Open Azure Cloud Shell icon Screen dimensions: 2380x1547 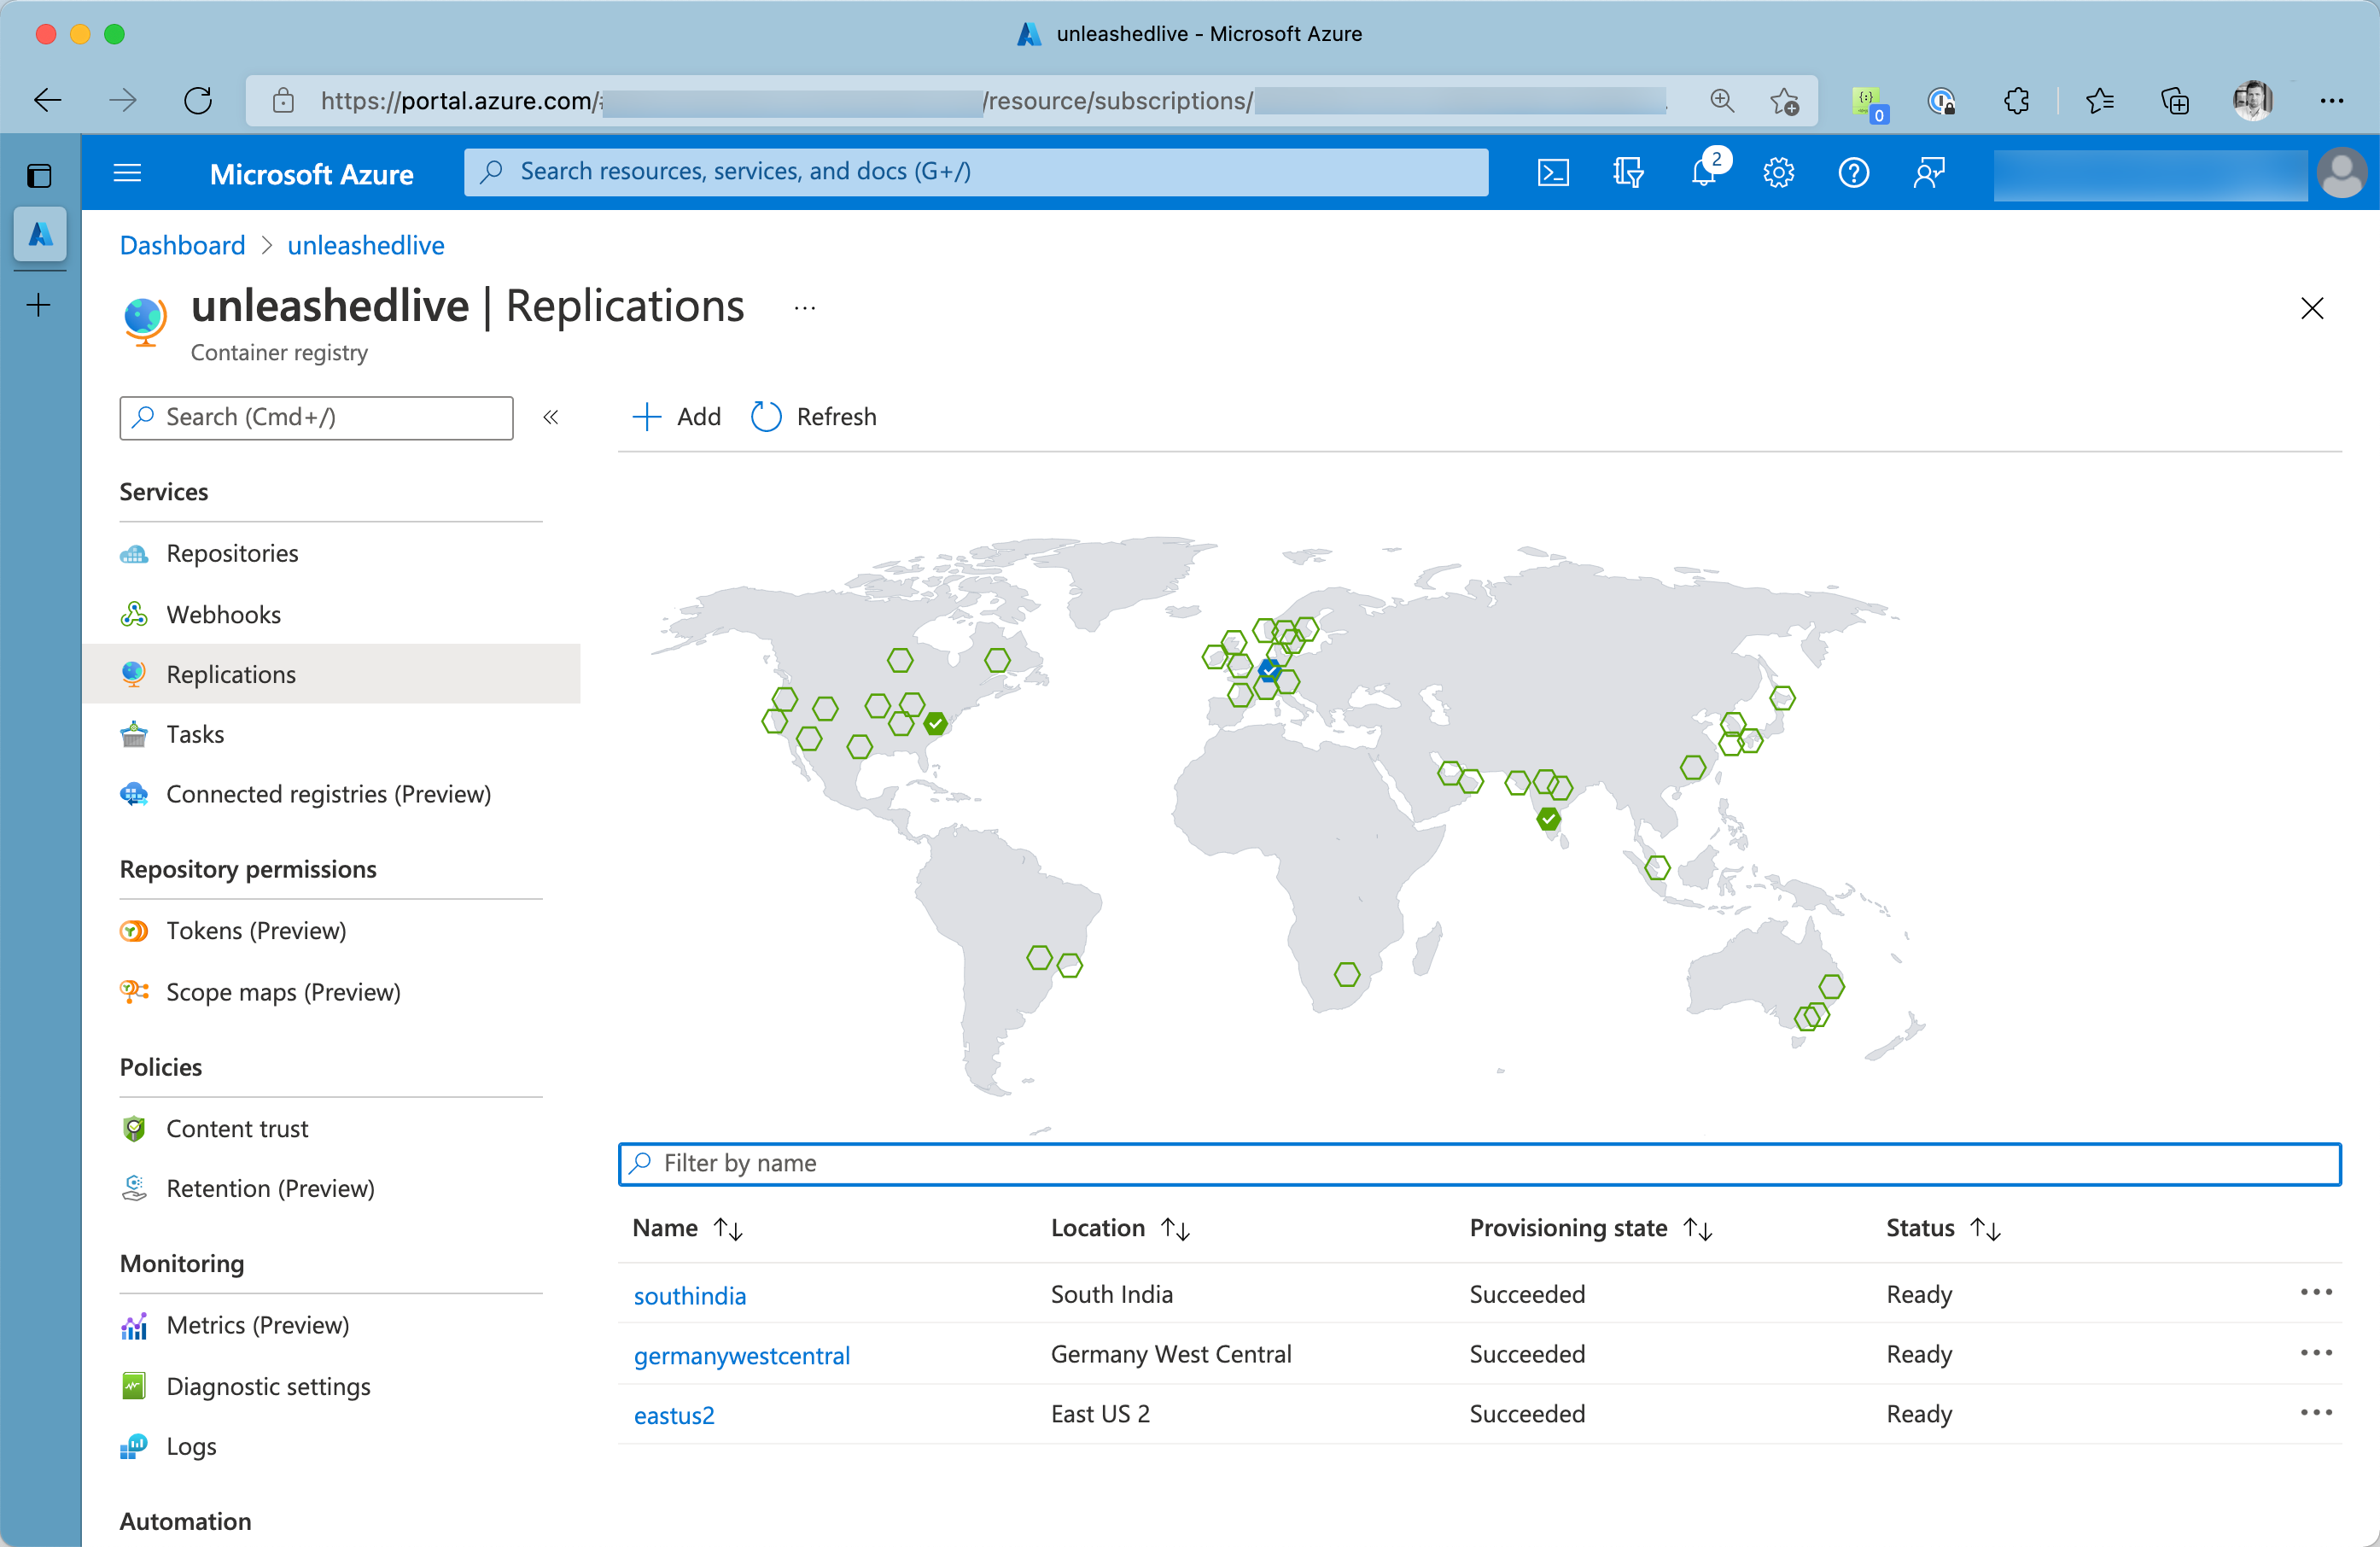(x=1552, y=173)
